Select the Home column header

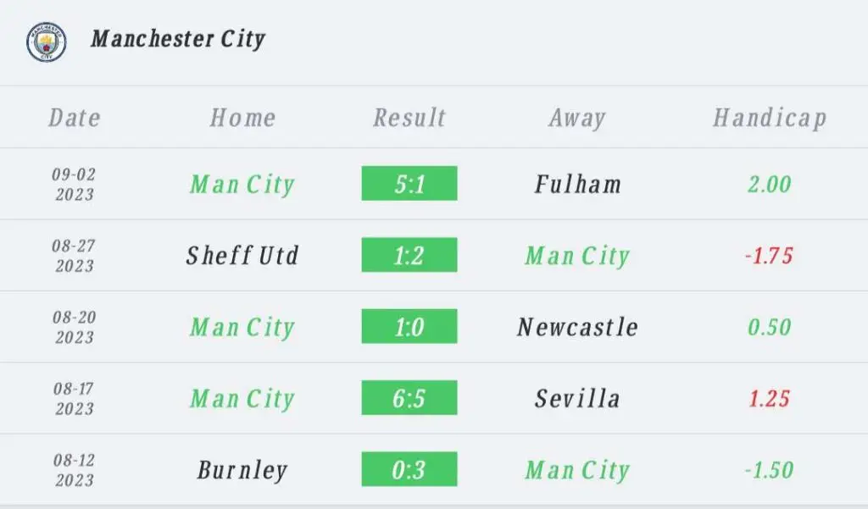pos(242,117)
